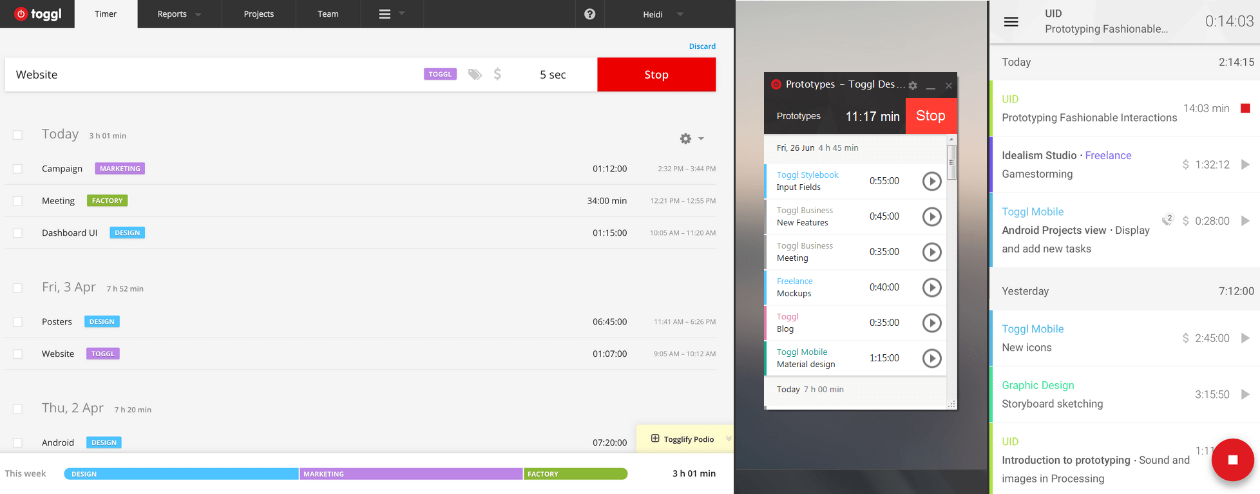This screenshot has width=1260, height=494.
Task: Select all Thu, 2 Apr entries checkbox
Action: 17,410
